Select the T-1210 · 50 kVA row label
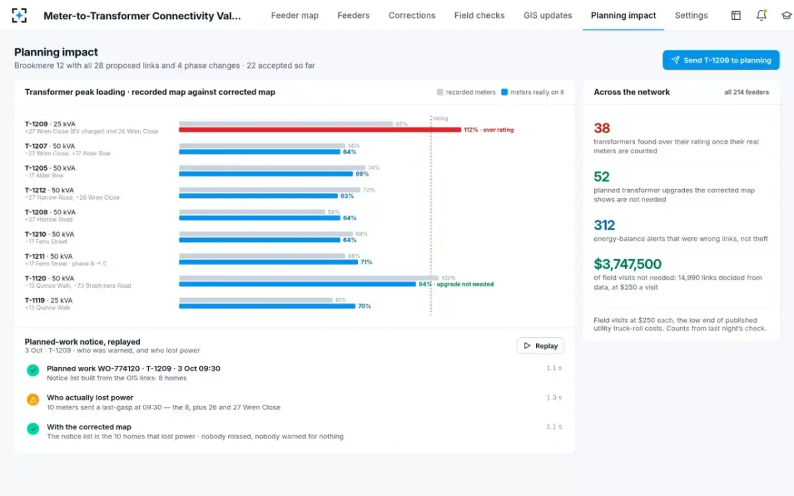The height and width of the screenshot is (496, 794). point(50,234)
